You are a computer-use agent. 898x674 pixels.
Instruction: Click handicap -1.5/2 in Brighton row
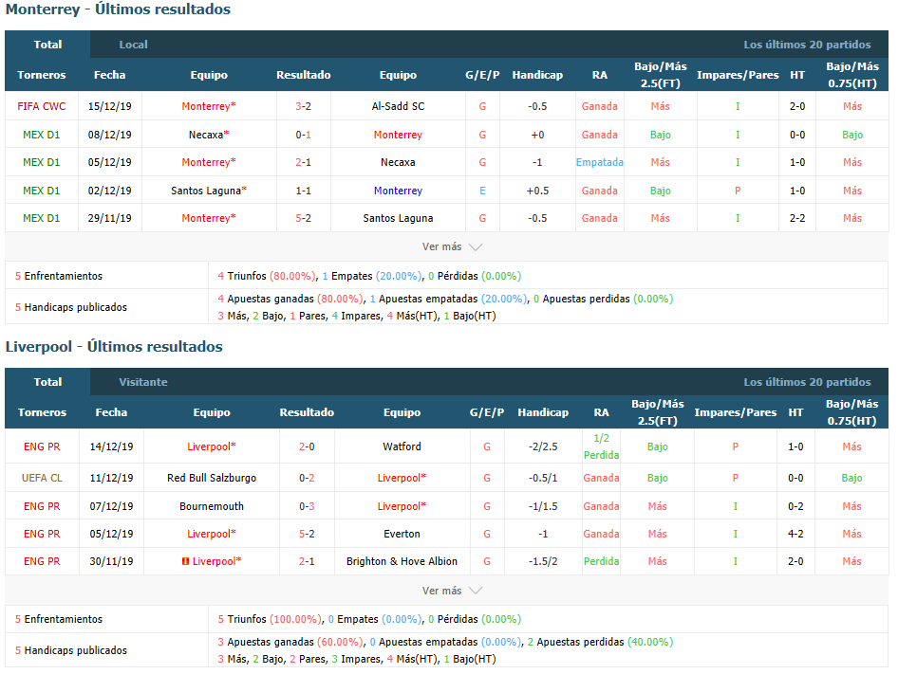coord(543,562)
